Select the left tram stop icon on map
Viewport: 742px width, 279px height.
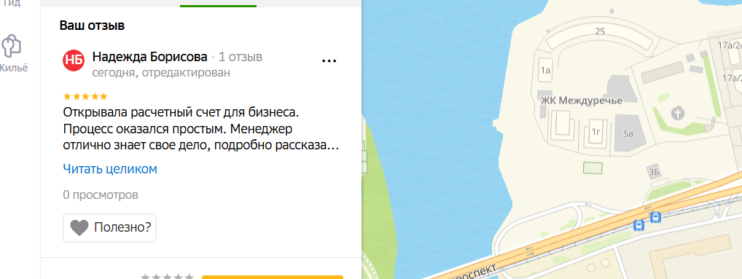(638, 225)
